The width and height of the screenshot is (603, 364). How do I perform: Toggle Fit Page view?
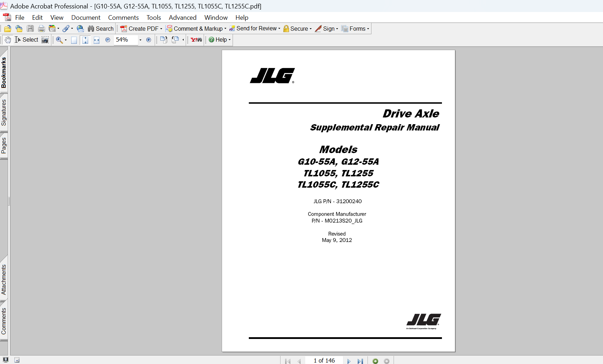tap(85, 40)
